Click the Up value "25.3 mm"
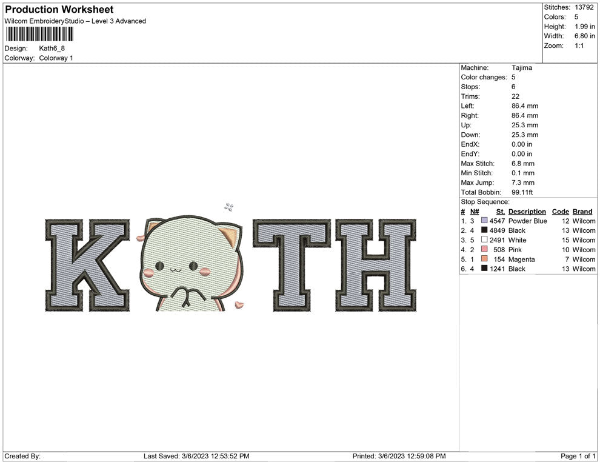Screen dimensions: 600x462 click(x=525, y=125)
